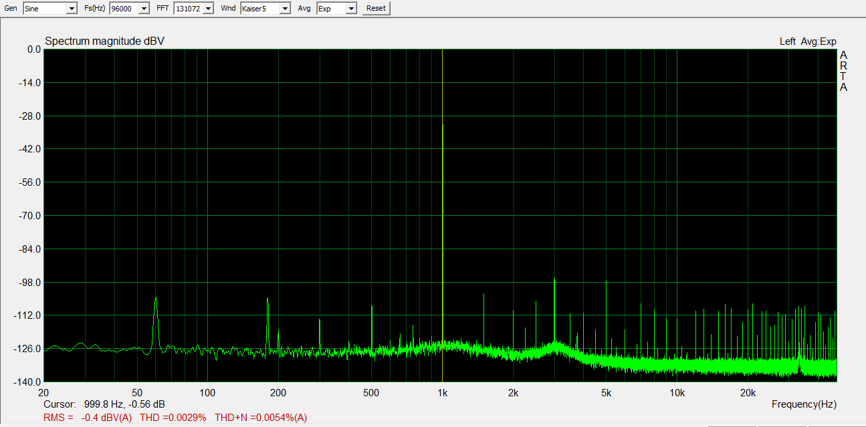866x427 pixels.
Task: Click the 10k frequency axis label
Action: pos(677,392)
